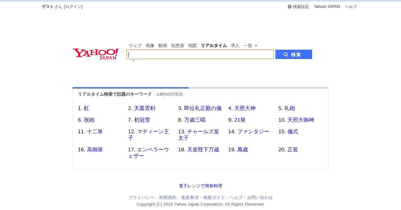Open trending keyword 万歳三唱
This screenshot has height=210, width=401.
click(x=195, y=120)
